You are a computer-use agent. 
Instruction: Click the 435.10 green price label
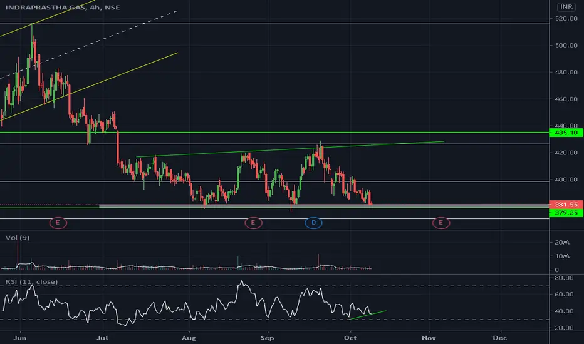tap(566, 133)
